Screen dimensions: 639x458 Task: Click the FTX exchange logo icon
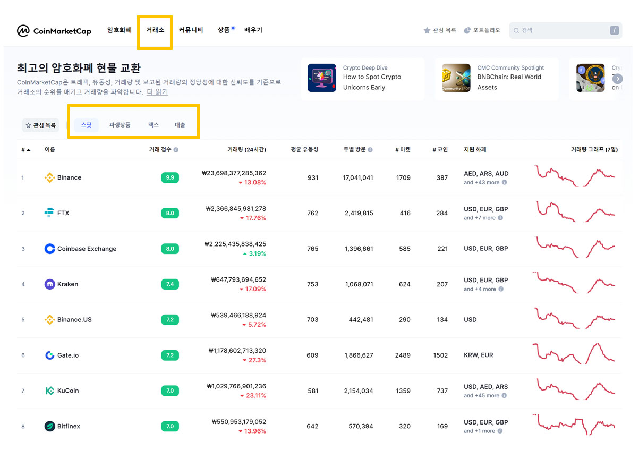(x=49, y=213)
